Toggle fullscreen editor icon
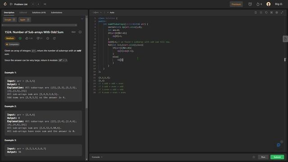The image size is (288, 162). coord(282,13)
